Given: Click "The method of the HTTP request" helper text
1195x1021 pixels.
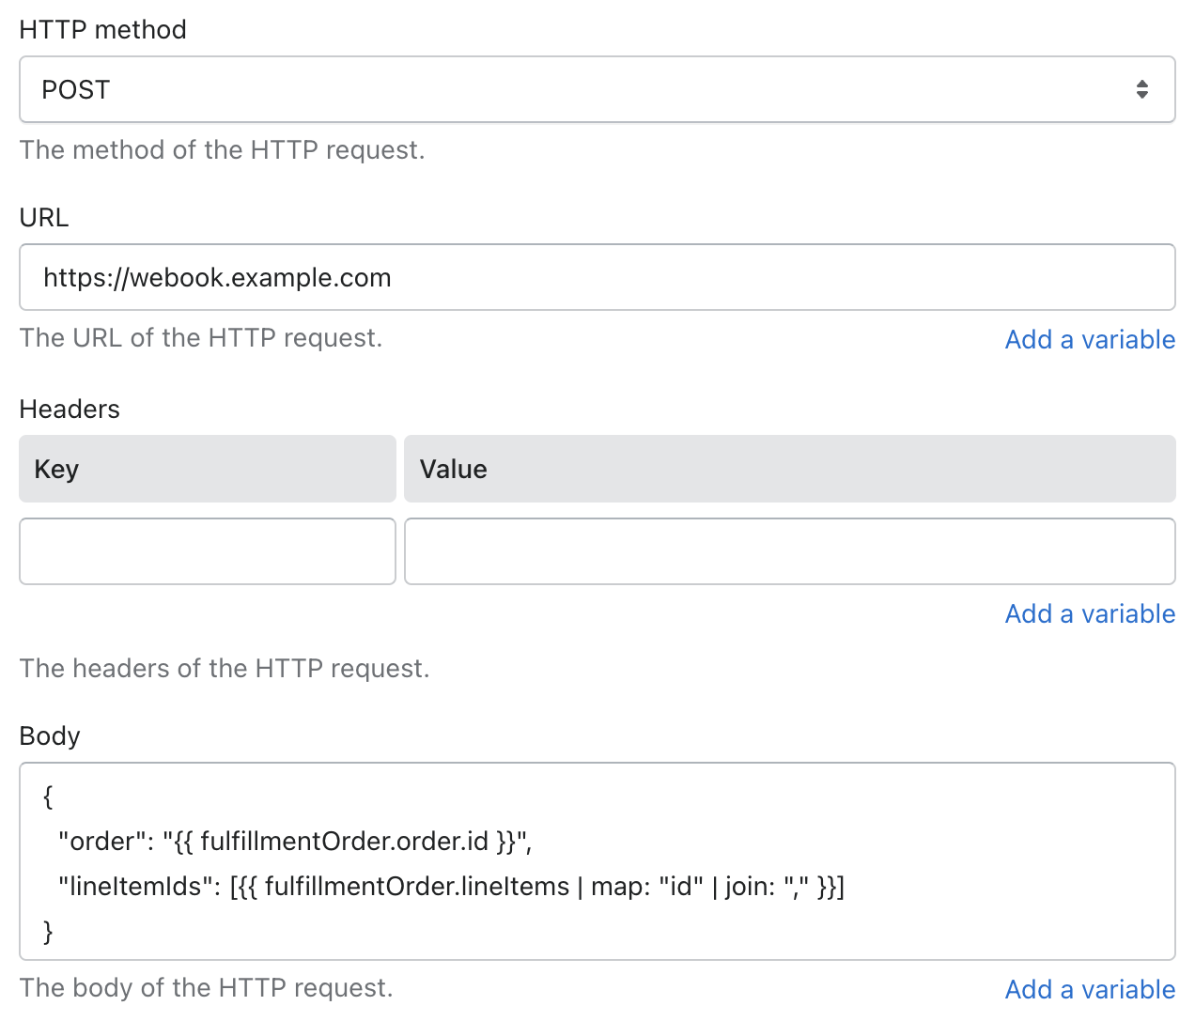Looking at the screenshot, I should (222, 150).
